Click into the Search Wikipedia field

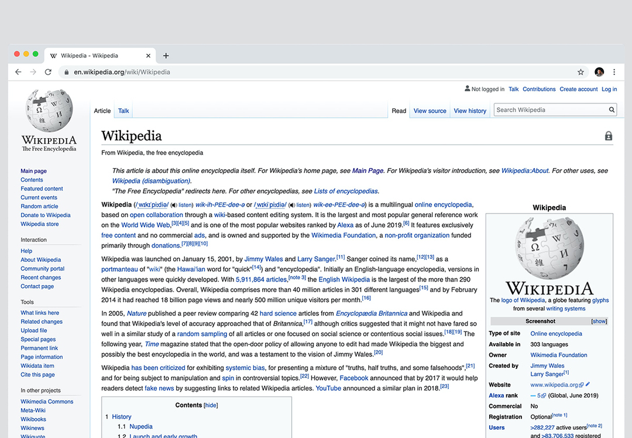[x=549, y=110]
